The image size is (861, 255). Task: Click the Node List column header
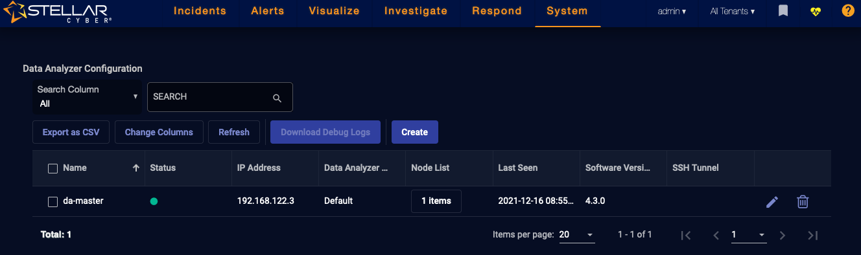(430, 168)
